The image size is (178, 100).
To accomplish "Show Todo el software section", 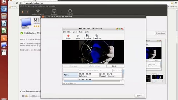I will pyautogui.click(x=38, y=12).
